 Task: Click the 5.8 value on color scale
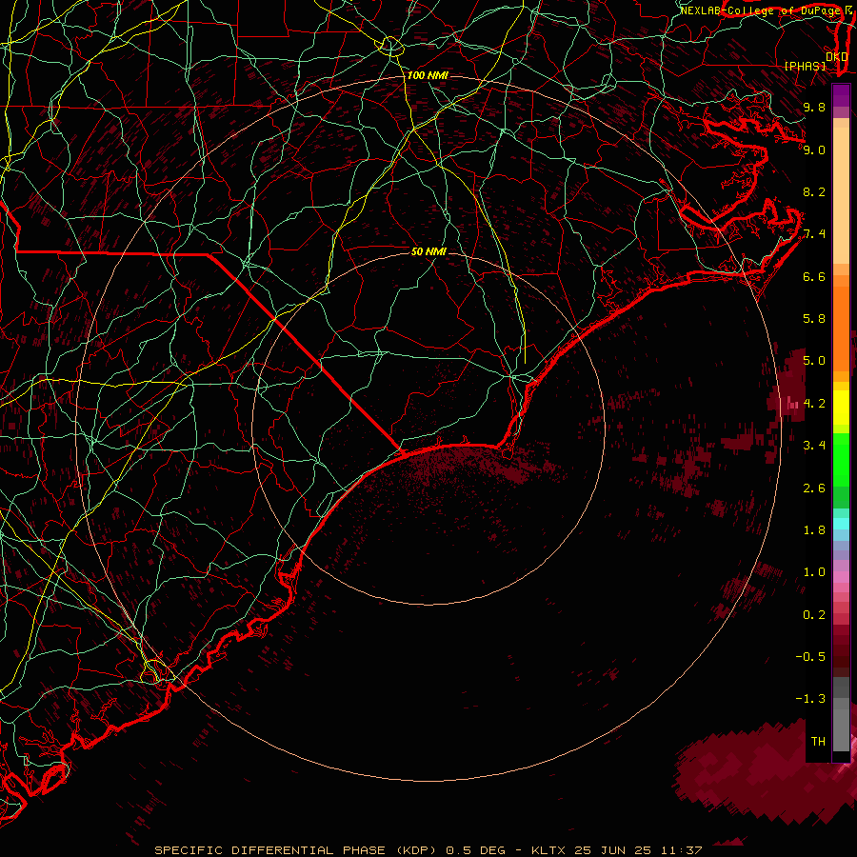814,319
